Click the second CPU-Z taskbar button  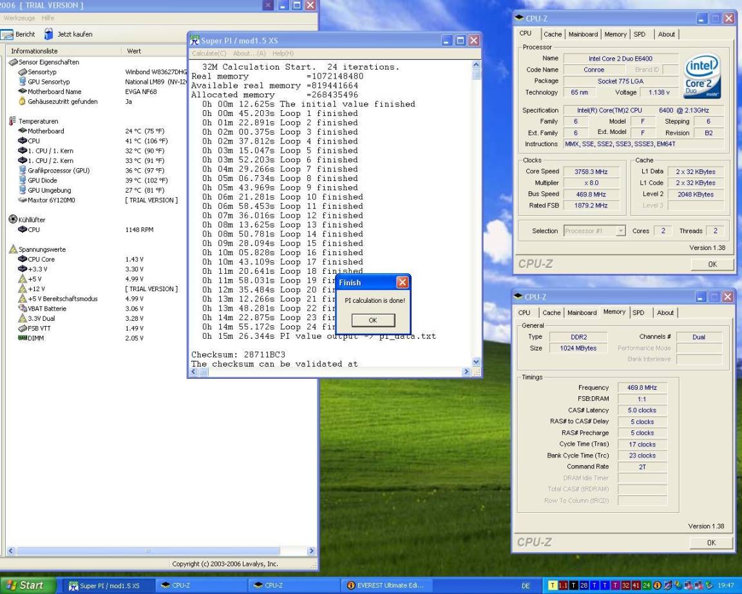pos(293,586)
